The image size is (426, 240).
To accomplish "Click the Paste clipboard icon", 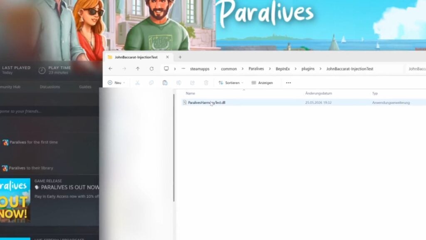I will coord(165,83).
